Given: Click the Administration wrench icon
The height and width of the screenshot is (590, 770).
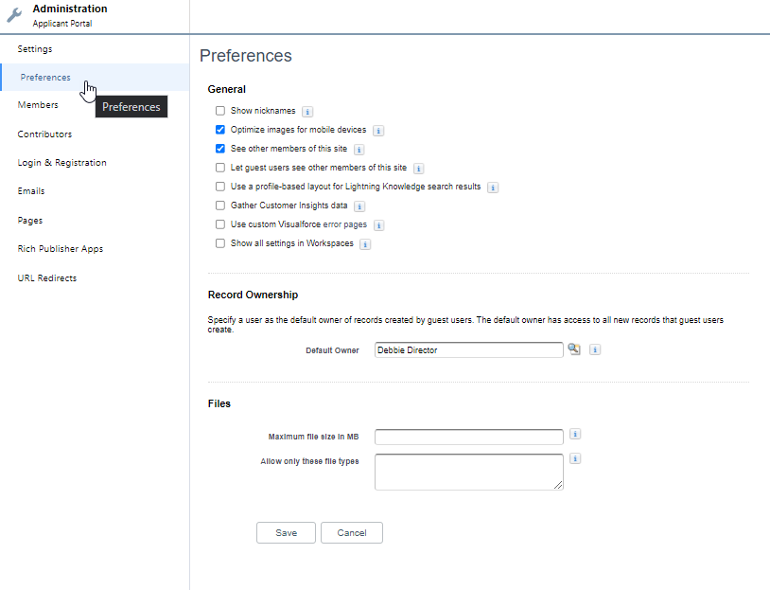Looking at the screenshot, I should pyautogui.click(x=14, y=16).
